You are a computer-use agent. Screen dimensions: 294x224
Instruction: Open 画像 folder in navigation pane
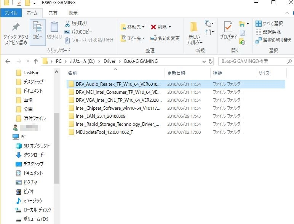coord(24,100)
